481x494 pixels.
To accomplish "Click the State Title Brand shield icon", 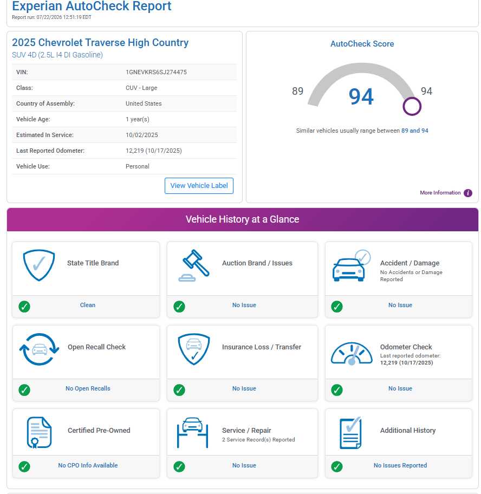I will tap(39, 265).
